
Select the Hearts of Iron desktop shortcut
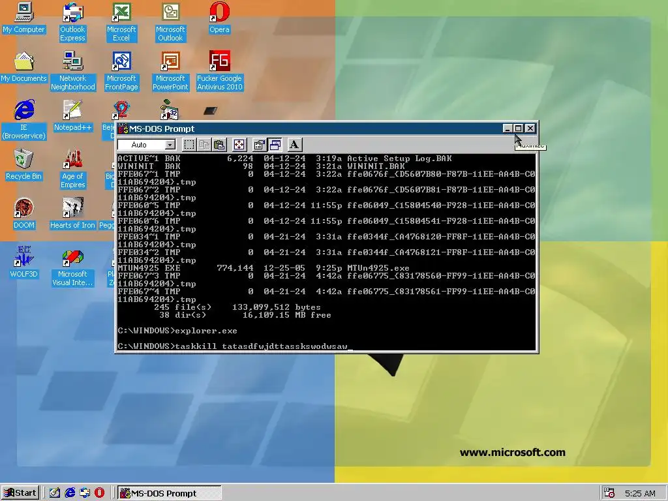[x=72, y=214]
